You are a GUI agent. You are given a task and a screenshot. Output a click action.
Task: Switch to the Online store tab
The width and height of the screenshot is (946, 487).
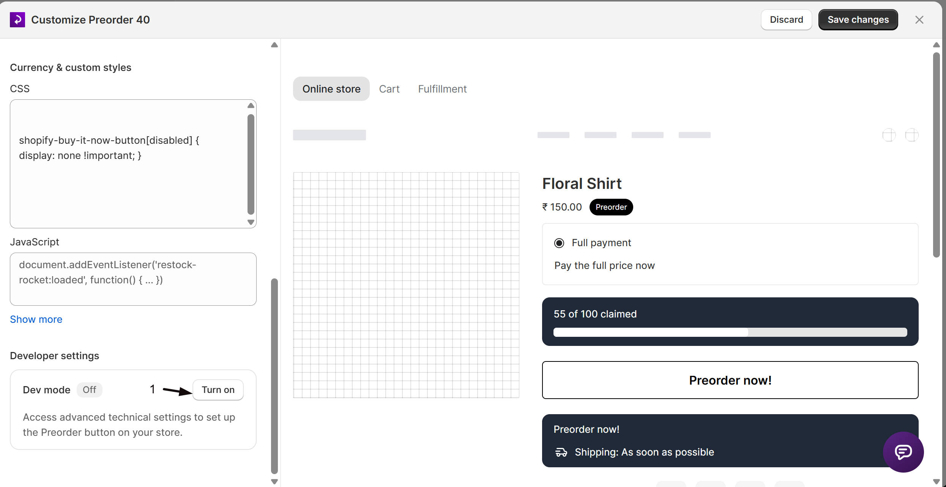point(331,89)
